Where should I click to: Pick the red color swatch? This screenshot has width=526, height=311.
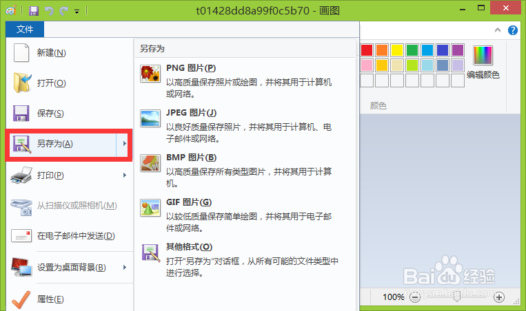click(x=367, y=50)
